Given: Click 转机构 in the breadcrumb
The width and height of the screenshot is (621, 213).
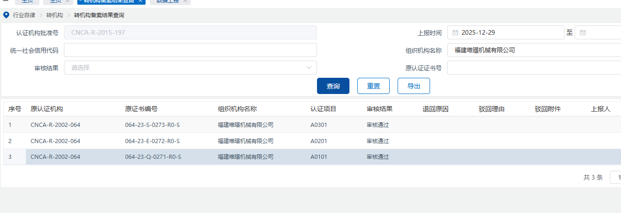Looking at the screenshot, I should (x=55, y=15).
